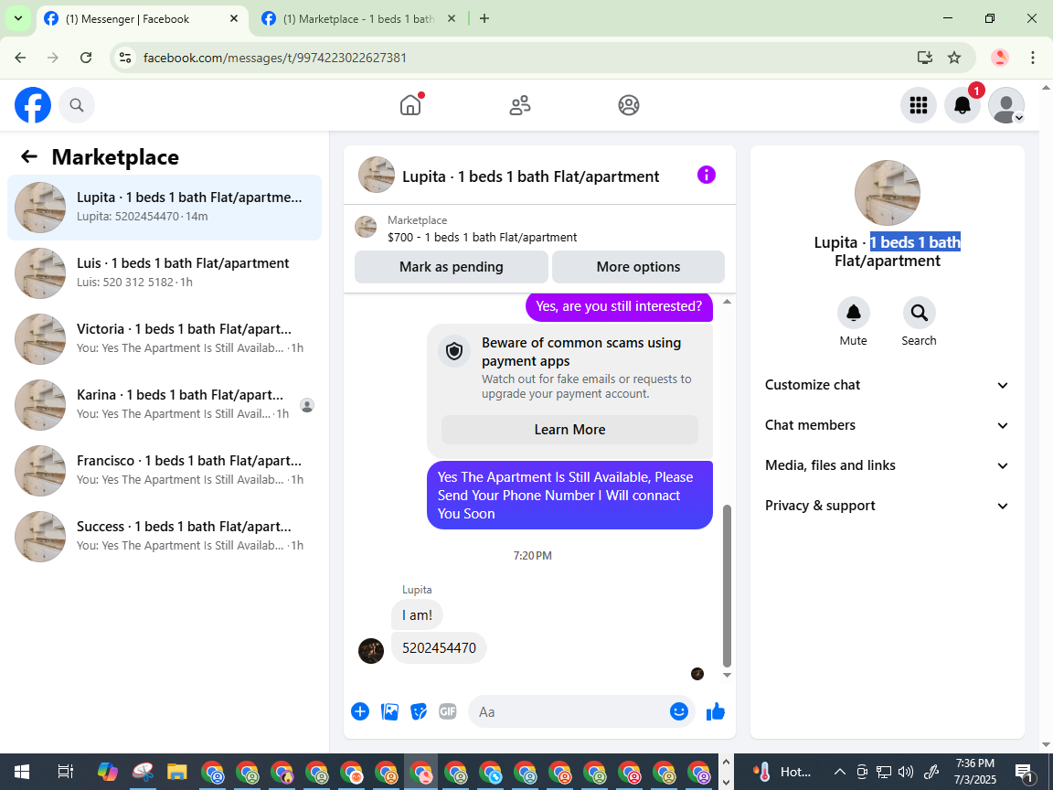Expand Privacy & support section

888,506
